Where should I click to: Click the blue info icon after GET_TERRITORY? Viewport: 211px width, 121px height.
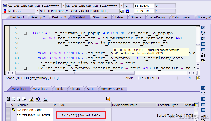coord(127,11)
